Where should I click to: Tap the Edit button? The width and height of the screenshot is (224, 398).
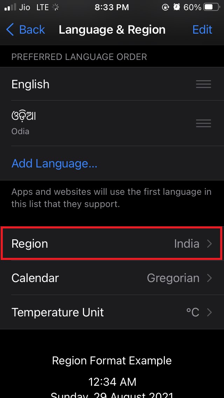(x=202, y=30)
